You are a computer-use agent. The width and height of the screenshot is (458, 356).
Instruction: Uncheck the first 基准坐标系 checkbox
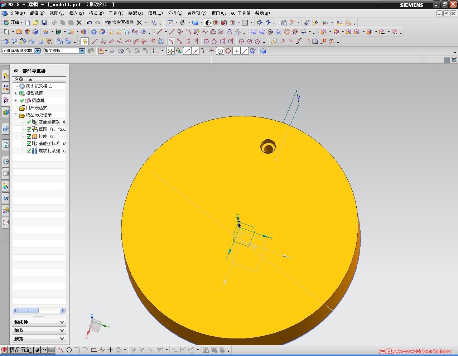pyautogui.click(x=29, y=122)
